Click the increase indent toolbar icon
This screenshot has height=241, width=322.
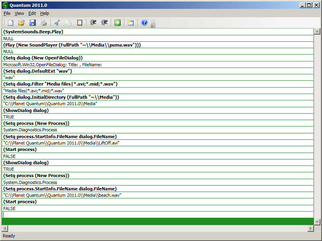coord(105,22)
